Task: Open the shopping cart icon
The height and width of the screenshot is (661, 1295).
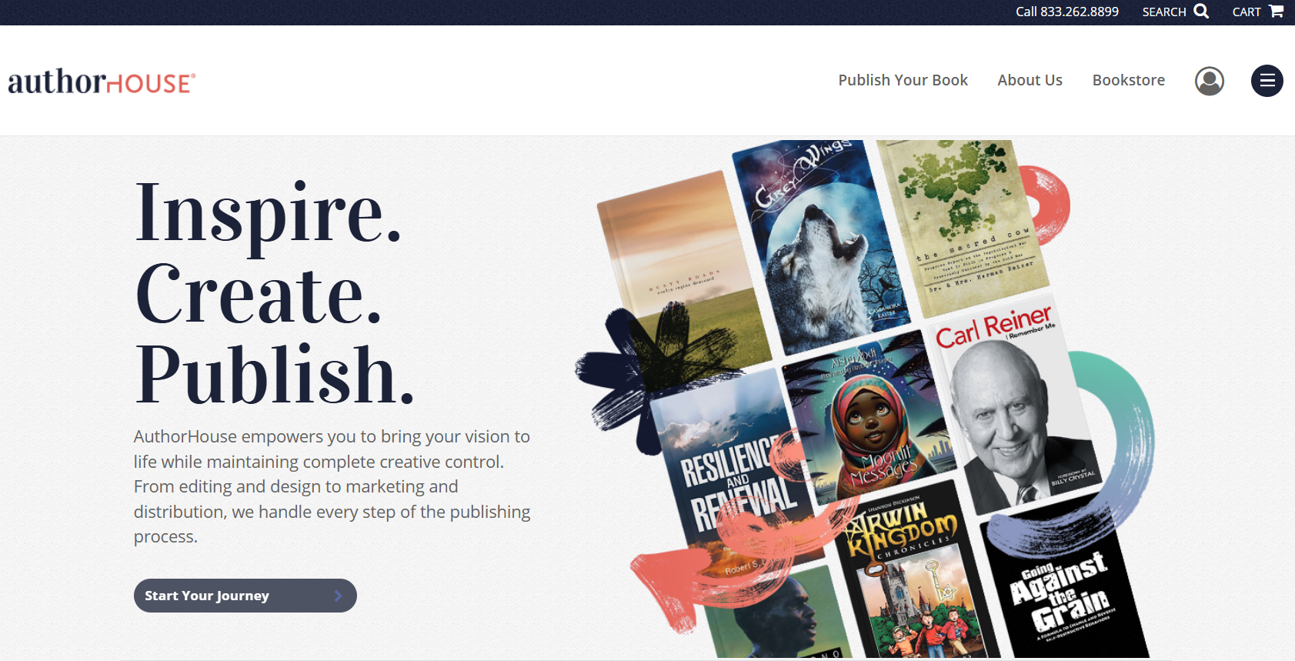Action: pos(1277,12)
